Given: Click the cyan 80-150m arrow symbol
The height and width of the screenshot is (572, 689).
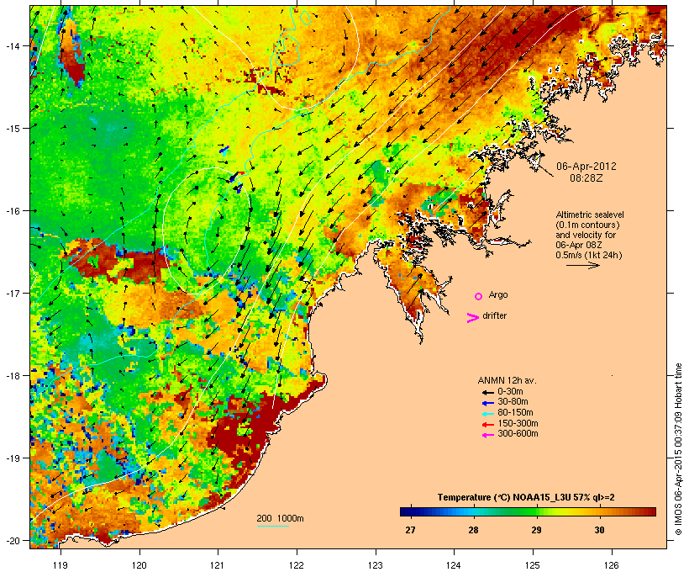Looking at the screenshot, I should (x=487, y=414).
